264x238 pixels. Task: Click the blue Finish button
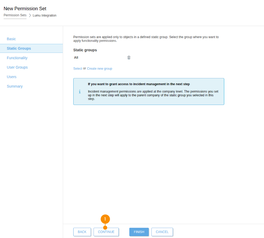[x=139, y=232]
